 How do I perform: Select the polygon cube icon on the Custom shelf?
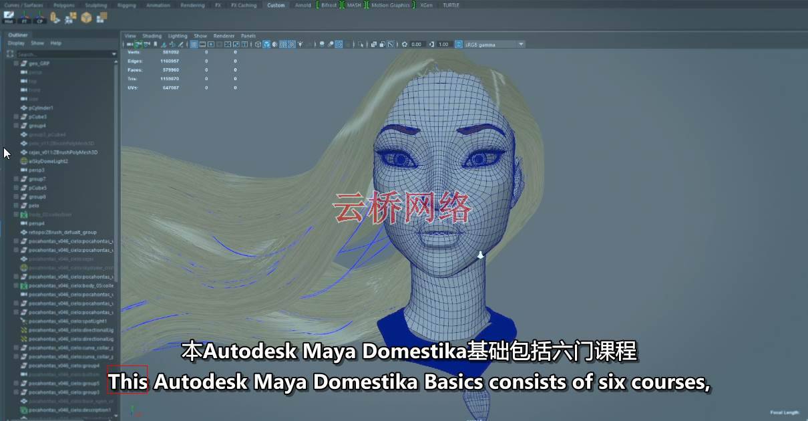[84, 19]
